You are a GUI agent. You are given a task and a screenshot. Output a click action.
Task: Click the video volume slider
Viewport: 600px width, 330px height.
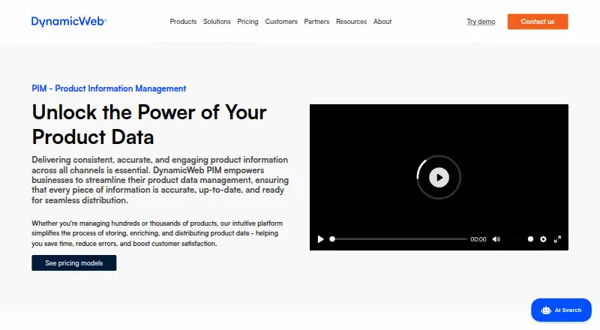point(519,239)
